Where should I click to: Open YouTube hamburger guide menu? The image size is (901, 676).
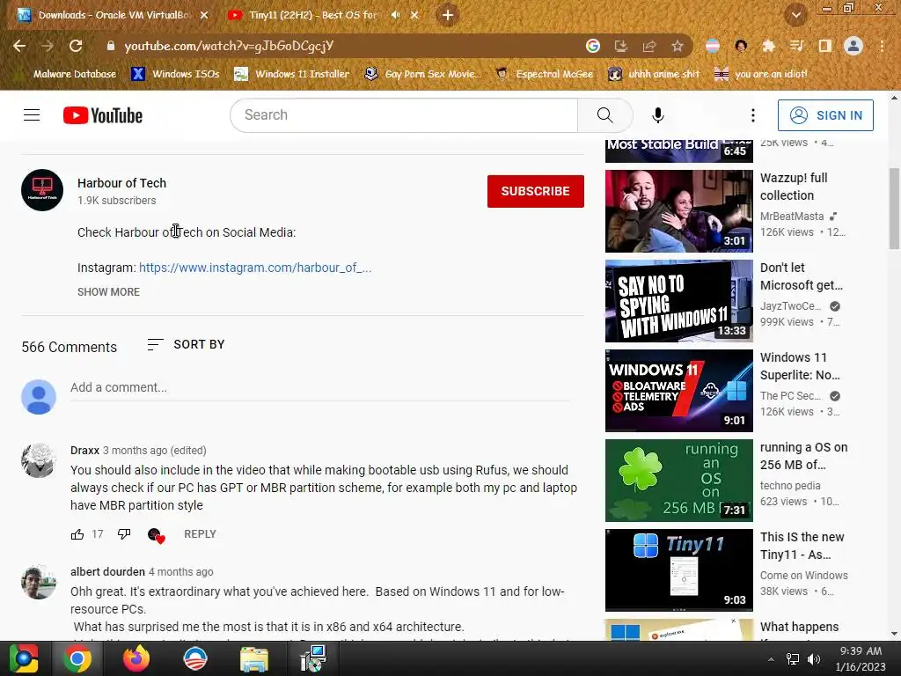click(x=32, y=115)
